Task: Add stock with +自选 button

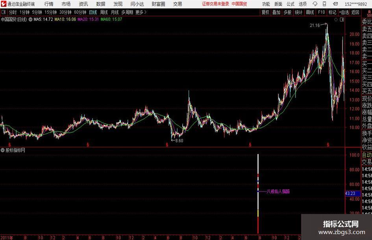Action: pyautogui.click(x=344, y=12)
